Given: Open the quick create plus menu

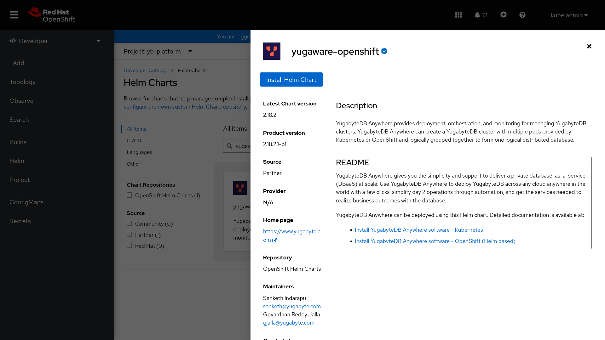Looking at the screenshot, I should click(x=503, y=15).
